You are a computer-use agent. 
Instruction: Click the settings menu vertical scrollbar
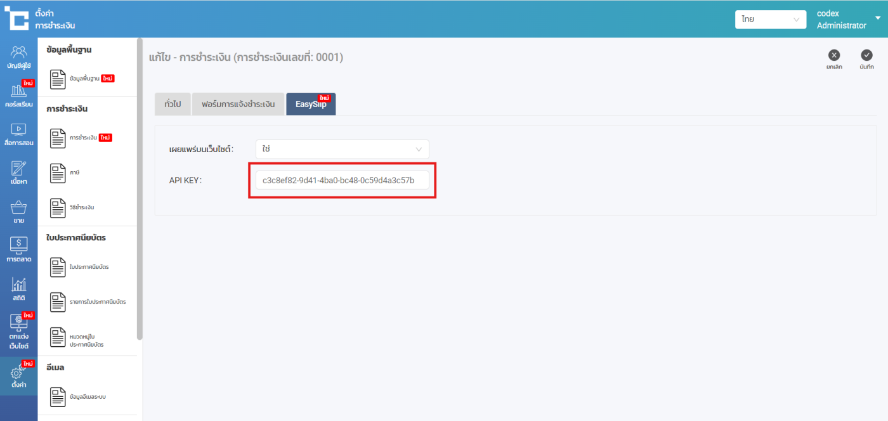pos(140,190)
